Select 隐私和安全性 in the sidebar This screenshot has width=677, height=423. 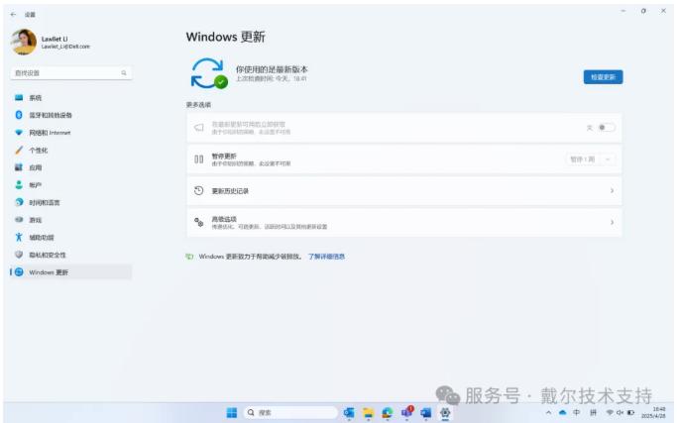[x=70, y=255]
